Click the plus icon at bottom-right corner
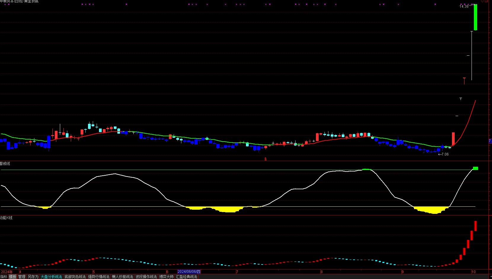 click(x=491, y=277)
